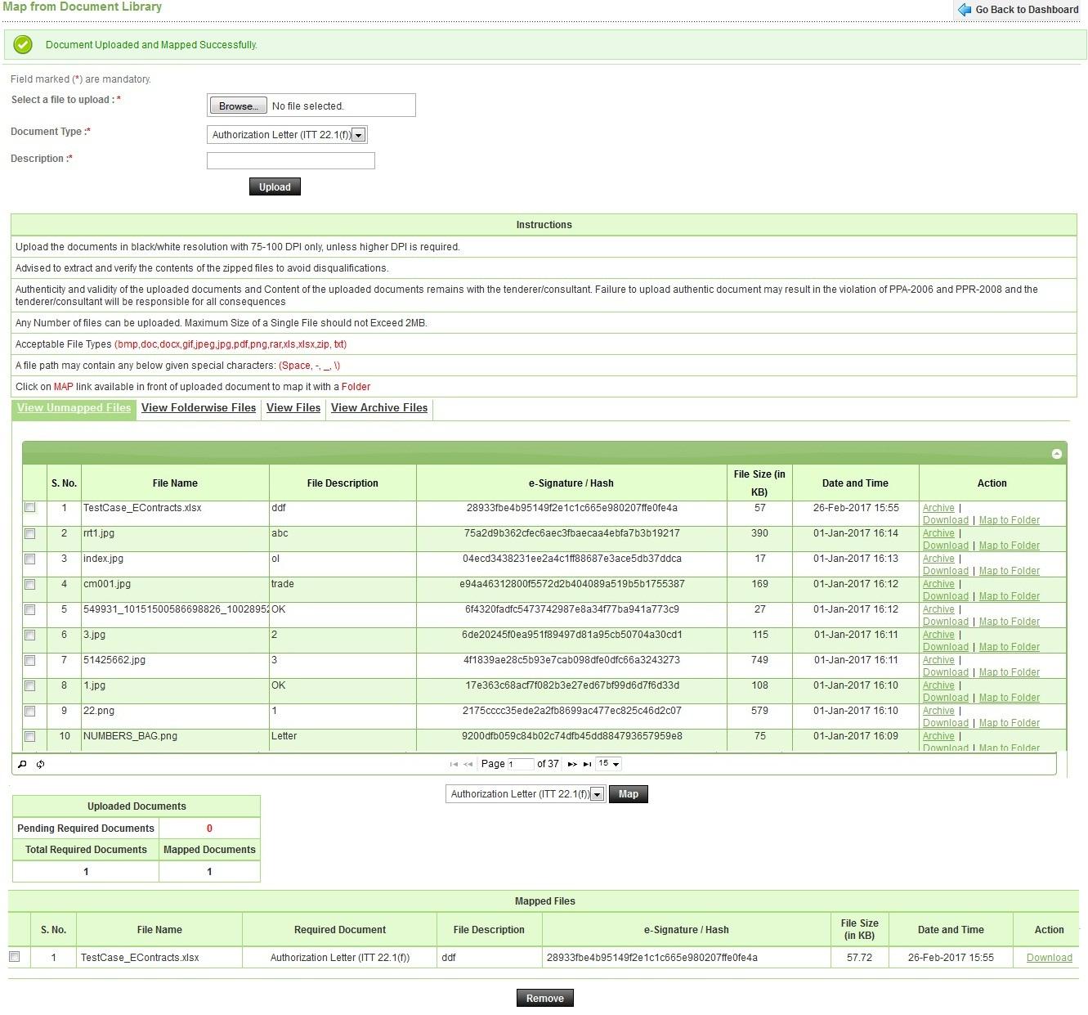Select the checkbox for 1.jpg
Screen dimensions: 1088x1015
coord(30,685)
